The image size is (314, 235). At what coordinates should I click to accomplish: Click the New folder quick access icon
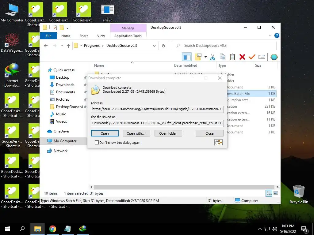point(62,28)
